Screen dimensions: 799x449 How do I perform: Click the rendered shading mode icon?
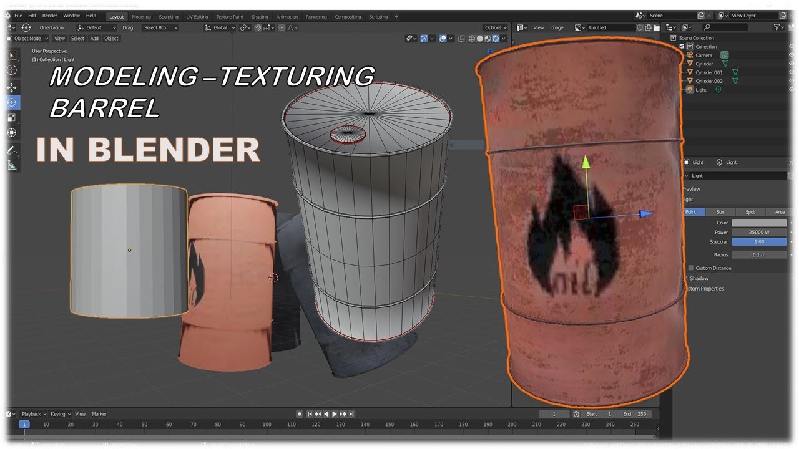pyautogui.click(x=496, y=39)
